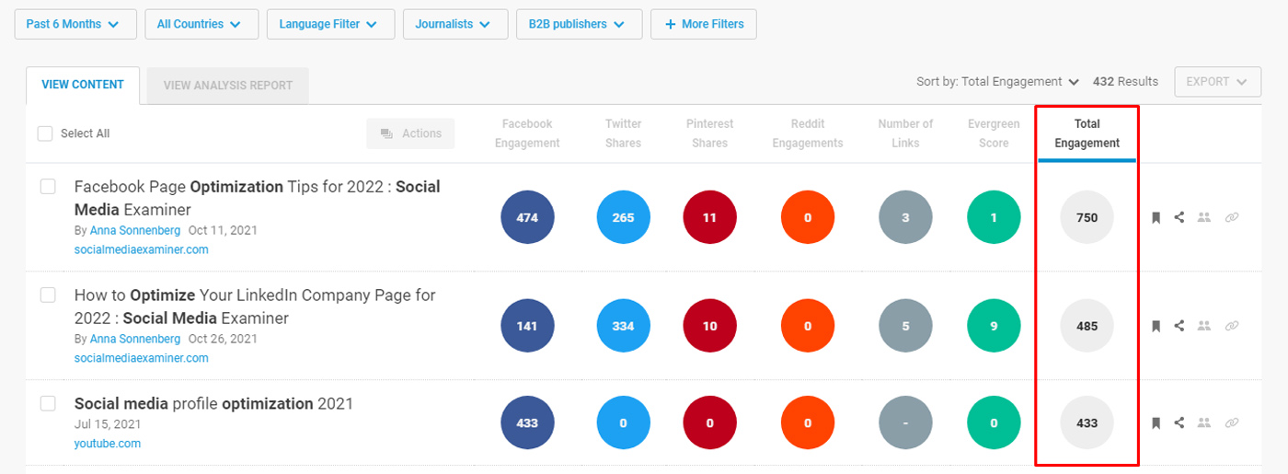Open the Past 6 Months date dropdown

pyautogui.click(x=75, y=25)
